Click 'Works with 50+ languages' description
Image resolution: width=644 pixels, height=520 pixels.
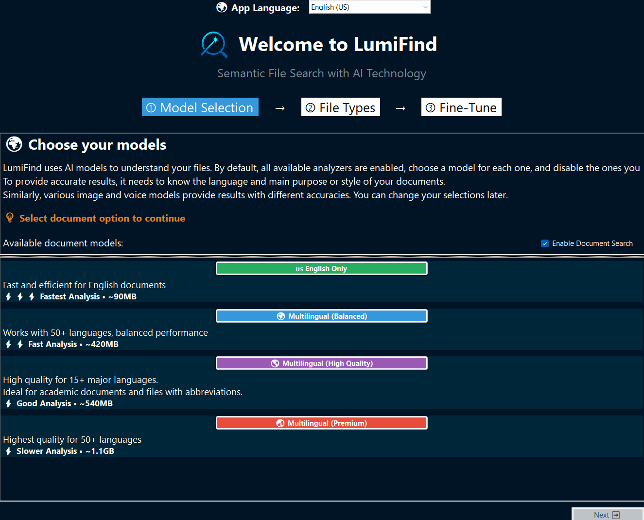pyautogui.click(x=105, y=332)
